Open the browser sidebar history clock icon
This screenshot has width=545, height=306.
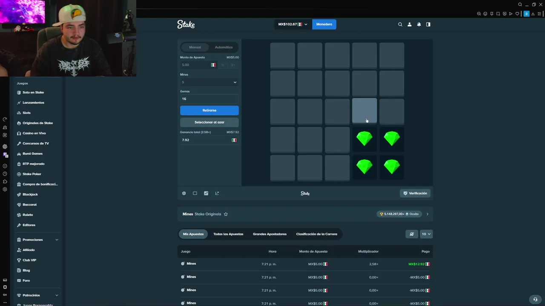5,174
